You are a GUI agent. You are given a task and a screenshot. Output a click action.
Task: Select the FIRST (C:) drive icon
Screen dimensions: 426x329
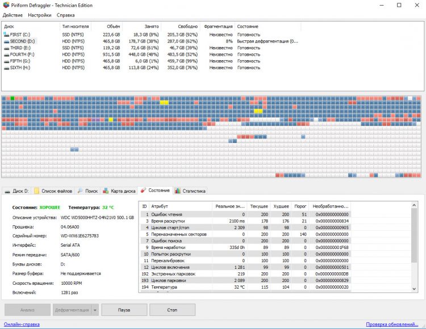tap(6, 35)
